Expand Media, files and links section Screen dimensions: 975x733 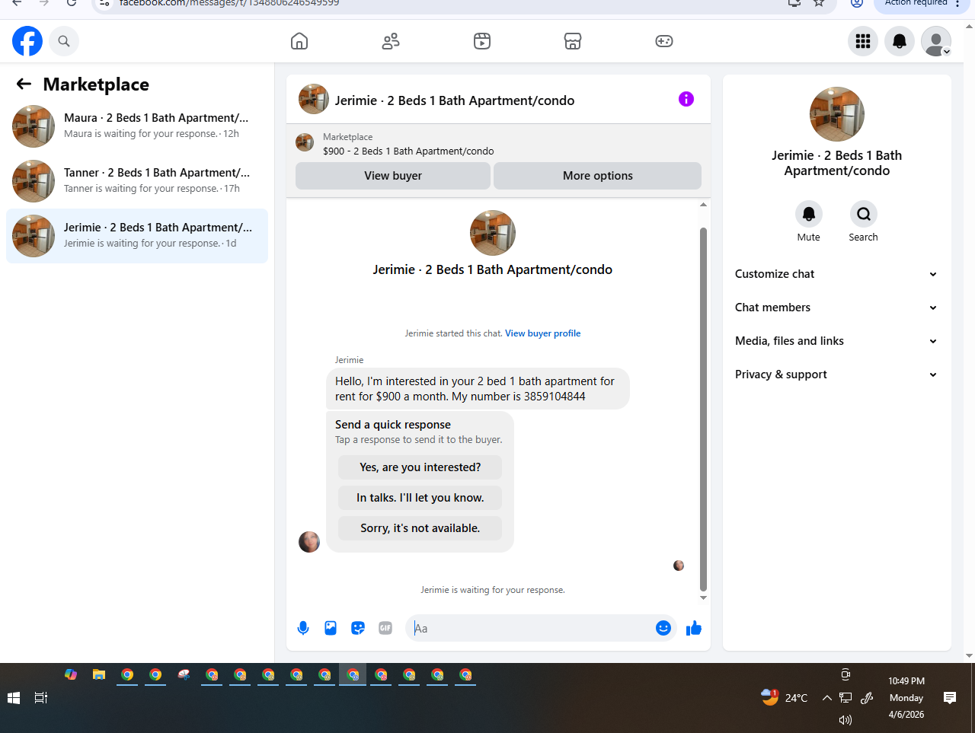[x=836, y=341]
